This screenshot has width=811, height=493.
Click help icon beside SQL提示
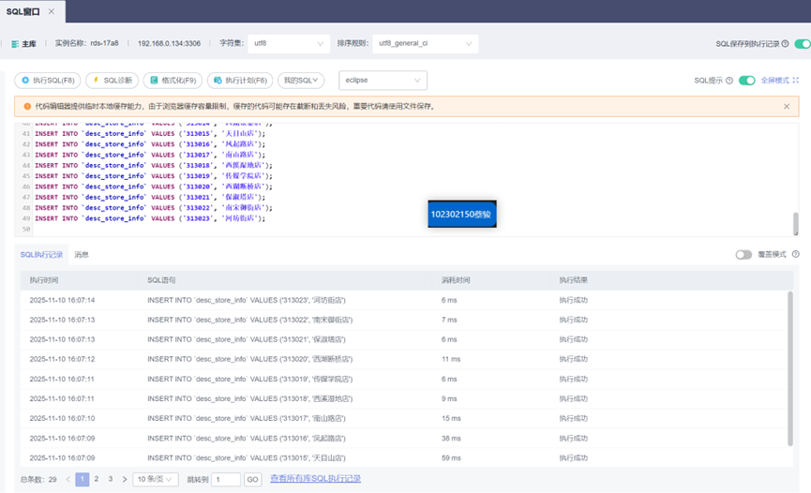729,81
